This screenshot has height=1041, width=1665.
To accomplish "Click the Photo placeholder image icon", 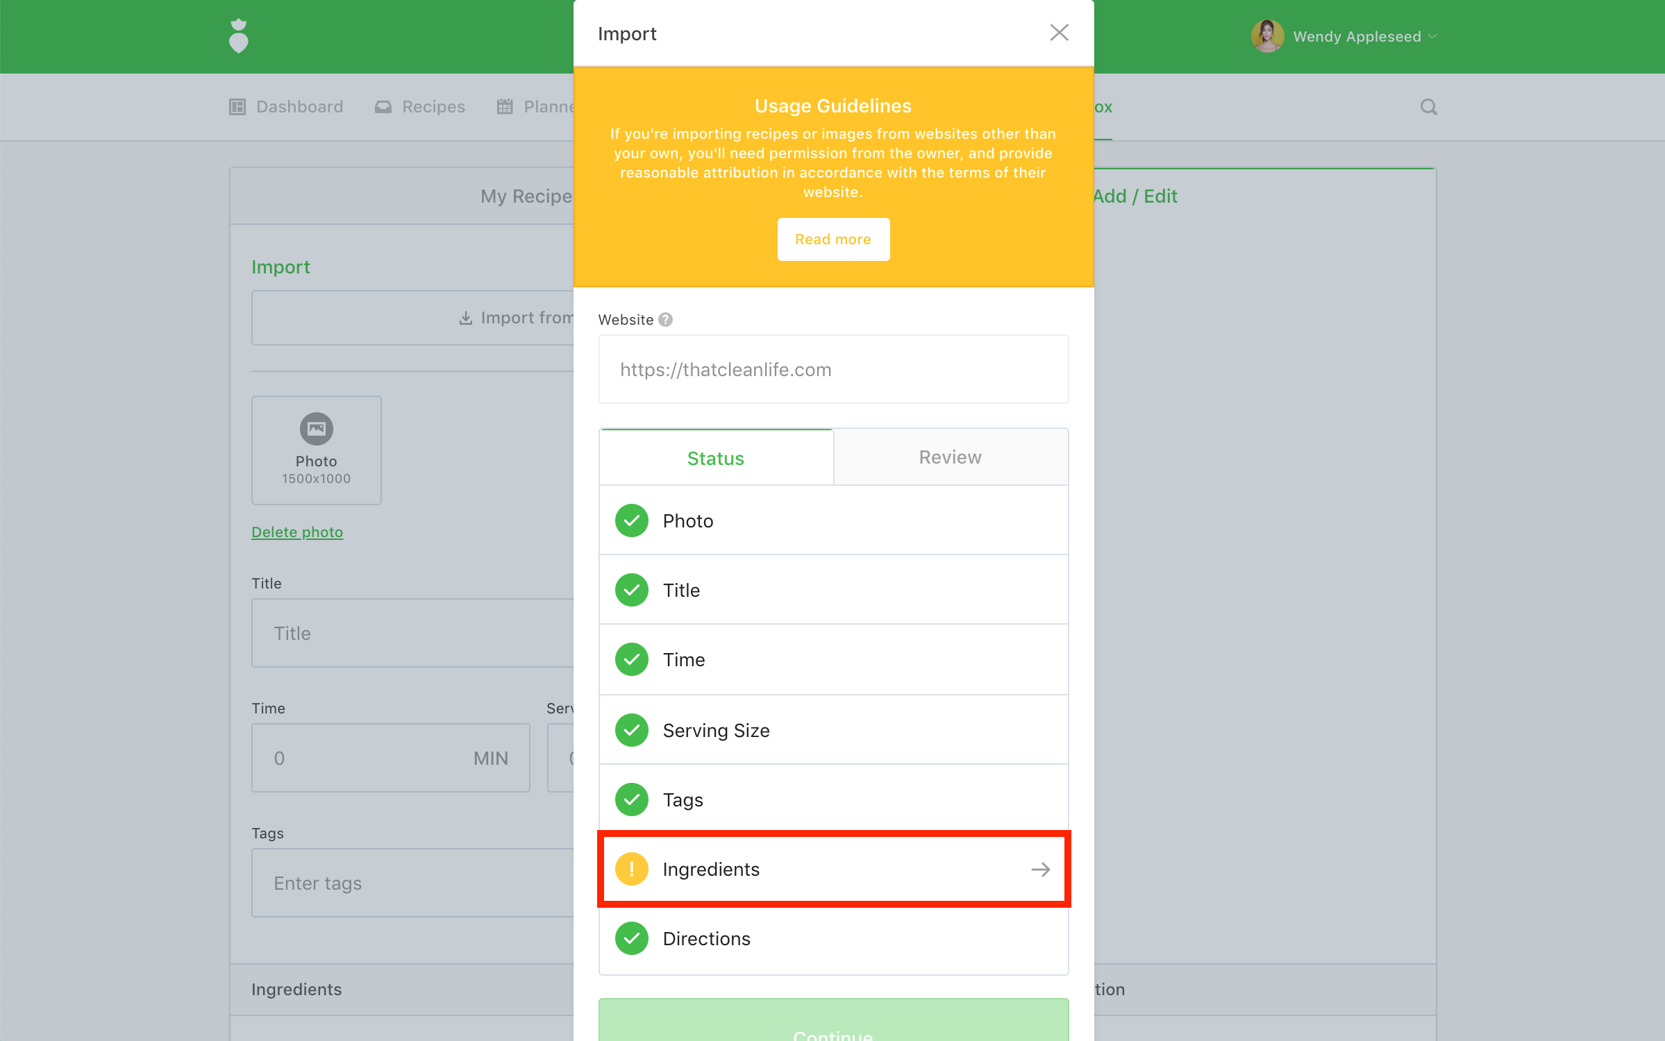I will (316, 429).
